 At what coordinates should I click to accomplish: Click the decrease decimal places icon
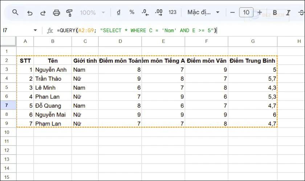[145, 13]
